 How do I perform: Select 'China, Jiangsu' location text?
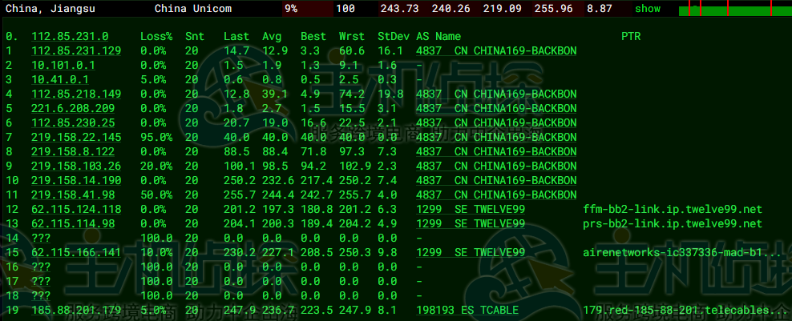[51, 9]
